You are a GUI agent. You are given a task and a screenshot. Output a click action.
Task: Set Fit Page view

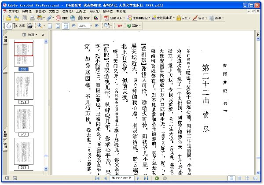(58, 26)
